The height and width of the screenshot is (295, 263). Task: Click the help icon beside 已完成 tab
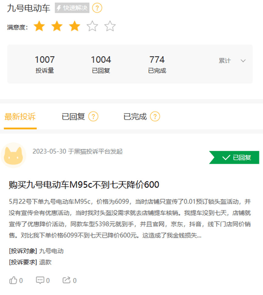point(155,116)
